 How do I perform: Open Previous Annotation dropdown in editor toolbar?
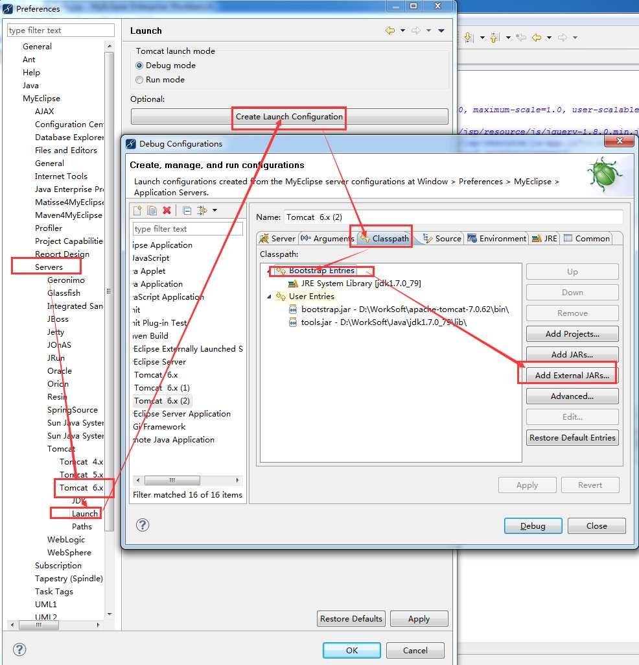pyautogui.click(x=508, y=38)
